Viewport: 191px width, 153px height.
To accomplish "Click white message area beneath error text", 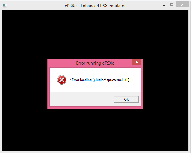I will [x=95, y=88].
